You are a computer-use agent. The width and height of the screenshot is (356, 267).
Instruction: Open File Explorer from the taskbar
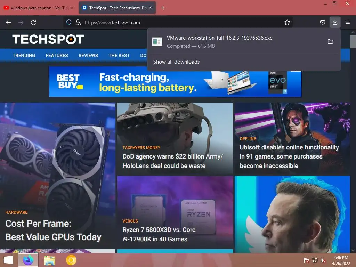(x=49, y=260)
